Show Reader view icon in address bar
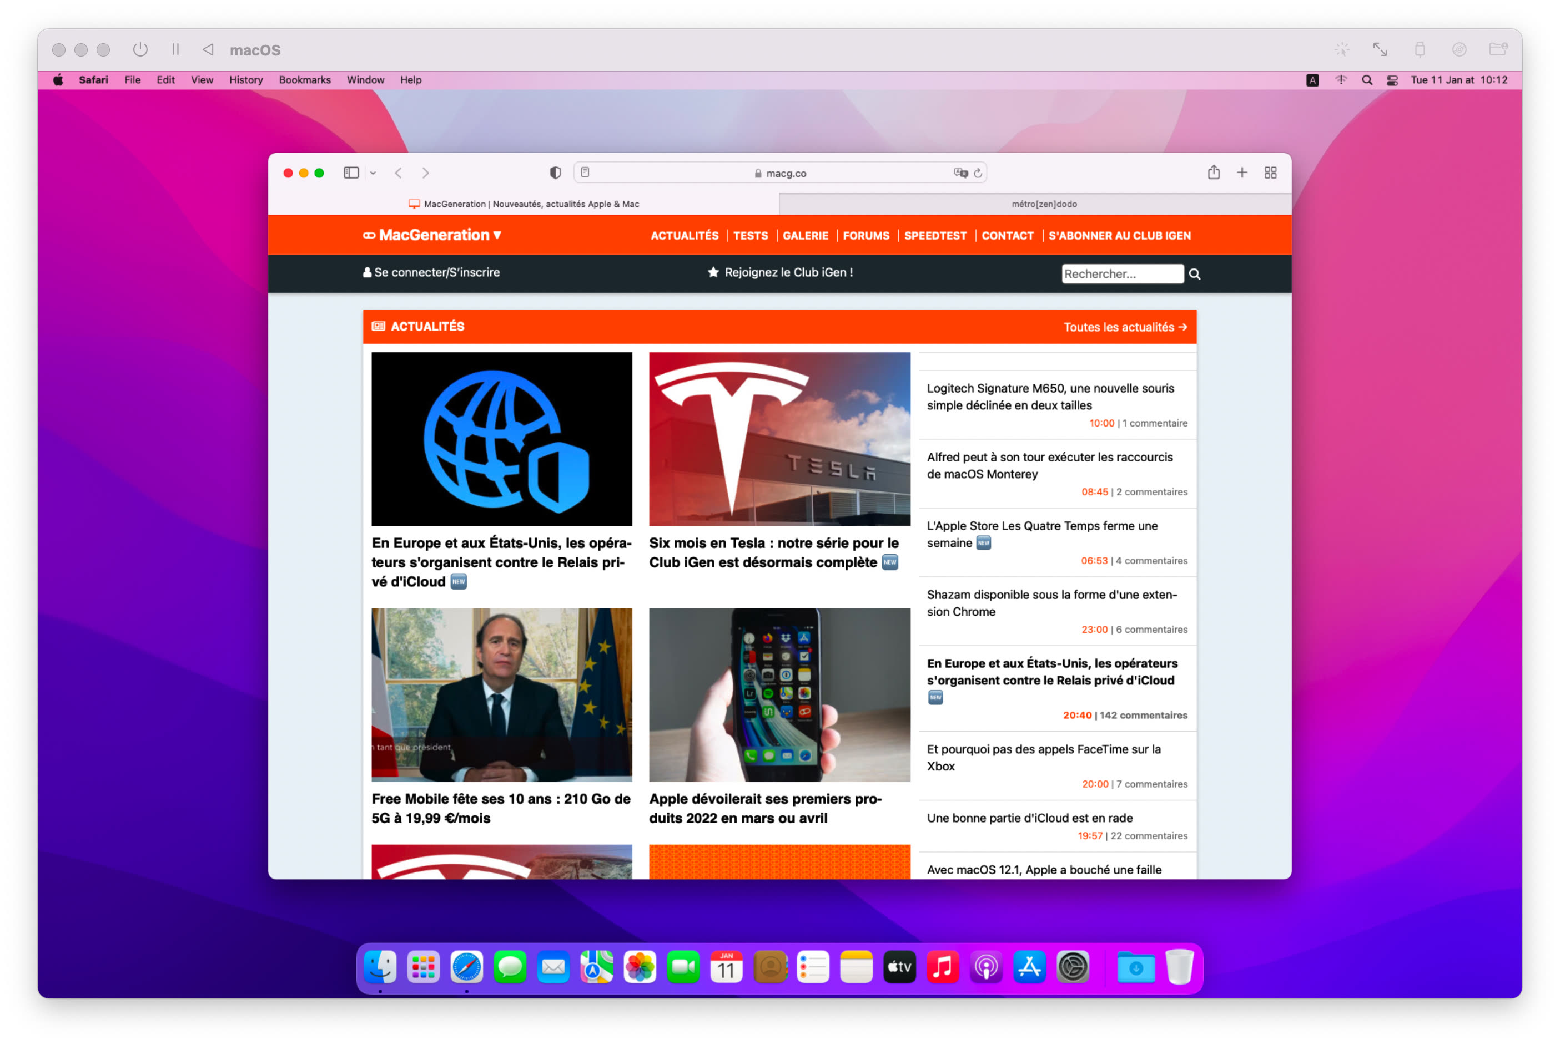 586,173
